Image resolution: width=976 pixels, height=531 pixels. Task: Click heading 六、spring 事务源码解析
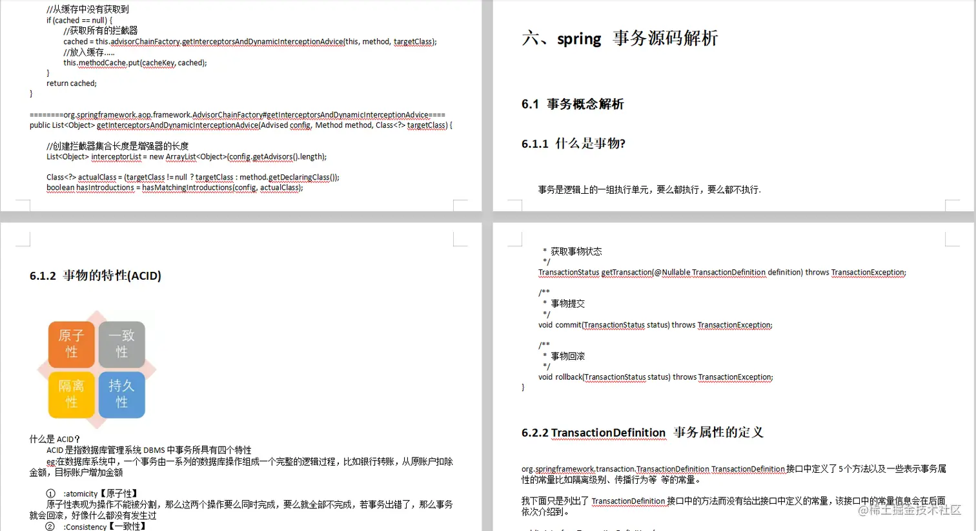click(620, 38)
